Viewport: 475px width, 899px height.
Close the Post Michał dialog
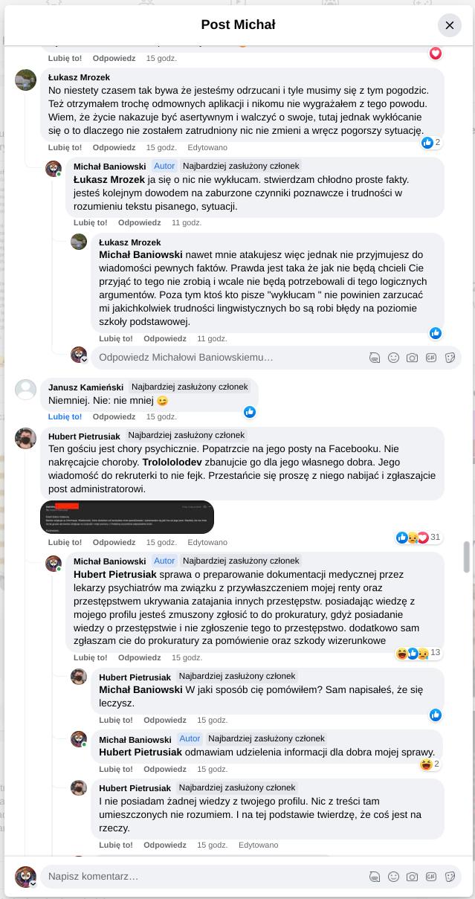[x=449, y=25]
